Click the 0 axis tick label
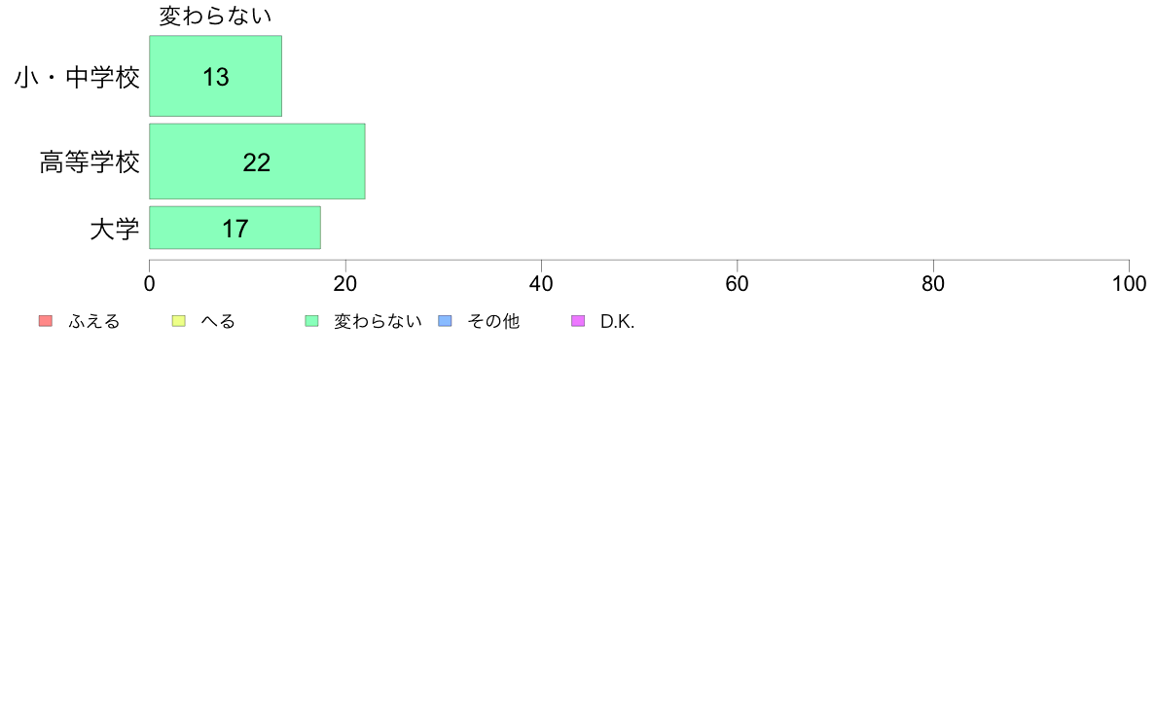The height and width of the screenshot is (716, 1156). 150,284
